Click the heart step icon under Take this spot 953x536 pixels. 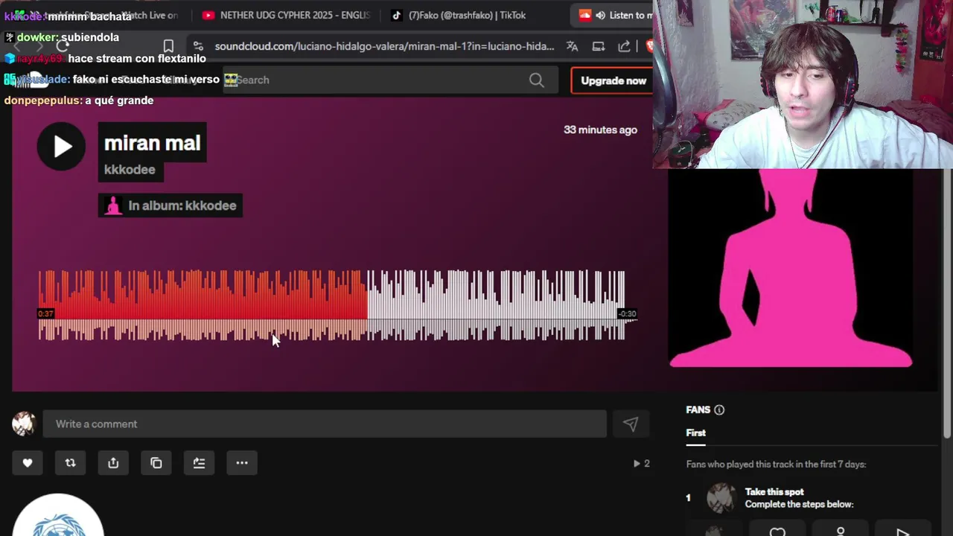pyautogui.click(x=777, y=532)
